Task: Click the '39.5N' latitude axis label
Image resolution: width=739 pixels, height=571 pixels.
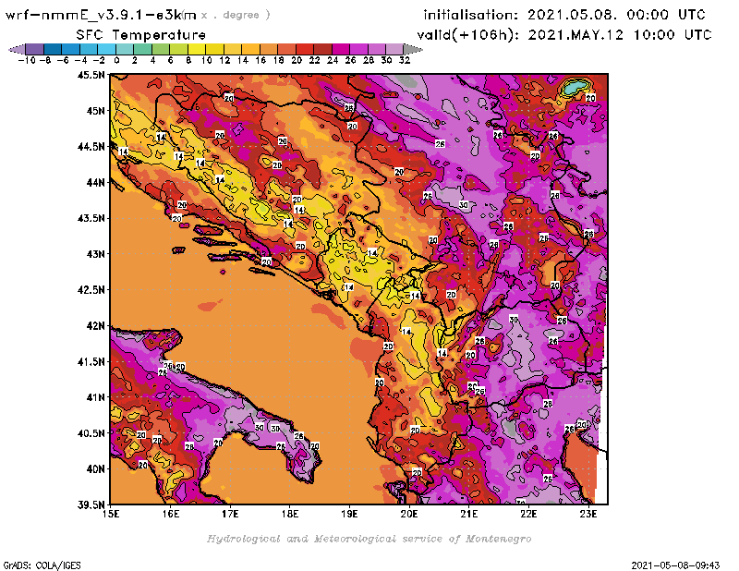Action: tap(91, 505)
